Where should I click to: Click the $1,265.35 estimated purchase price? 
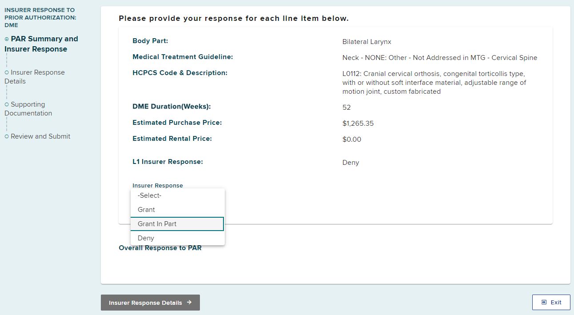(x=358, y=124)
